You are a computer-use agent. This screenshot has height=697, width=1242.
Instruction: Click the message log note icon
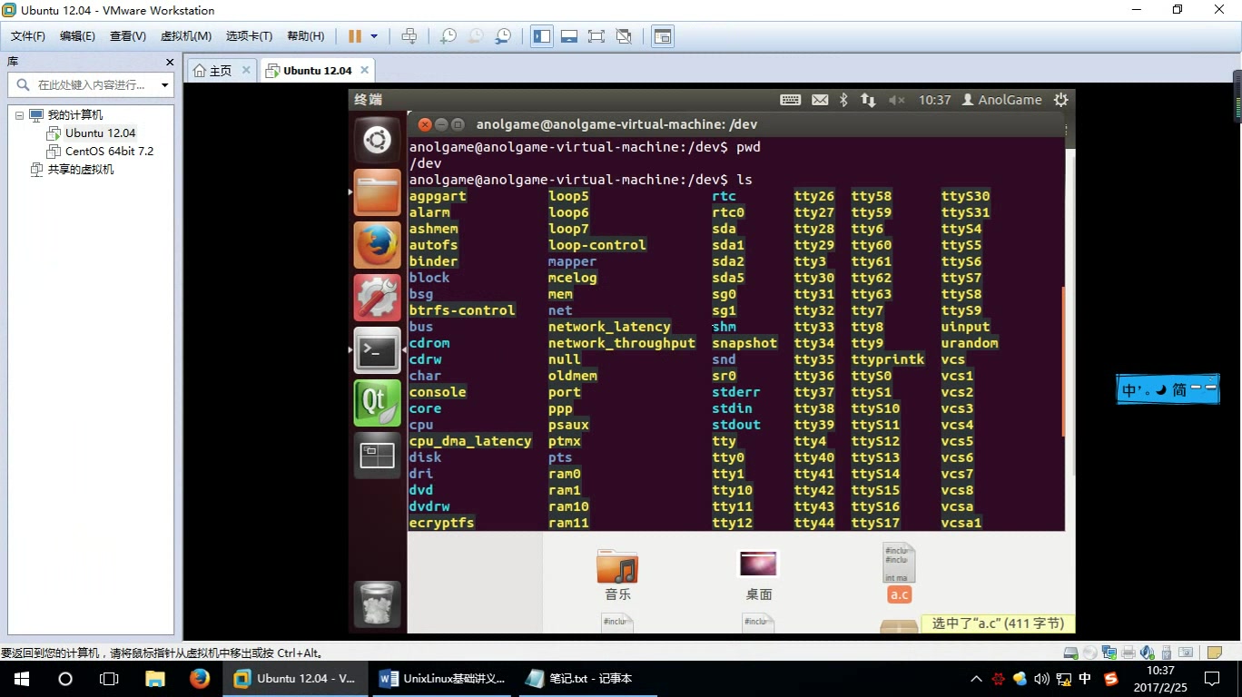(x=1215, y=653)
